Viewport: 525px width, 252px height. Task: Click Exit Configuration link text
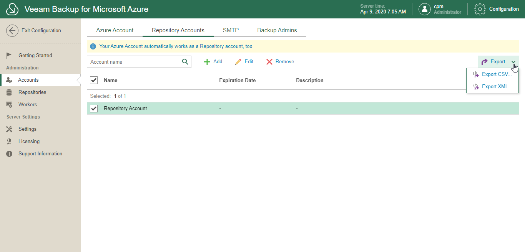coord(41,31)
